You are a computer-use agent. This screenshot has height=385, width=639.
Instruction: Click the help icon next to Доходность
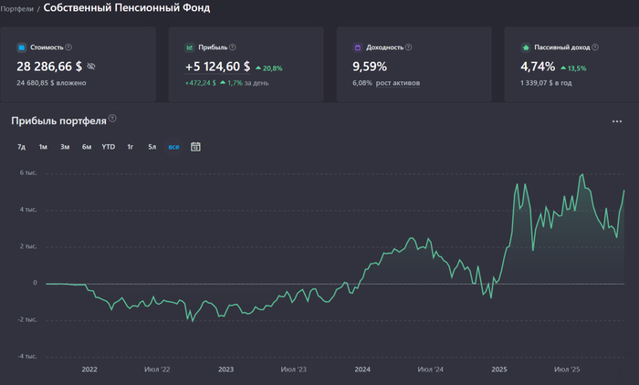(x=408, y=47)
